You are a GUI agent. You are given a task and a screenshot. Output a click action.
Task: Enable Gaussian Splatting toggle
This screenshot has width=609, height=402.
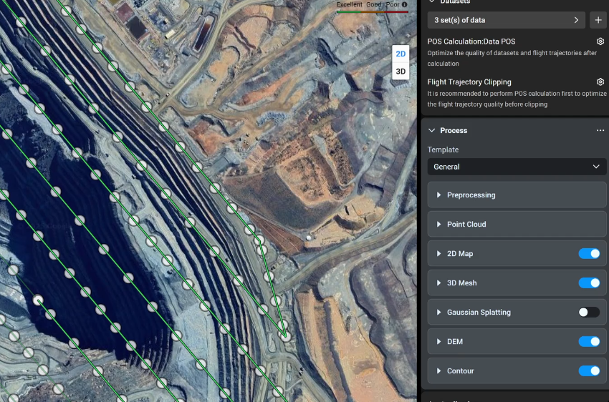click(589, 313)
